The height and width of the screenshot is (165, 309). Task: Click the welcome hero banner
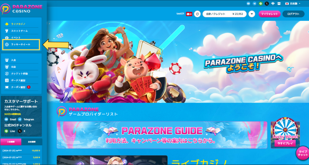tap(178, 62)
